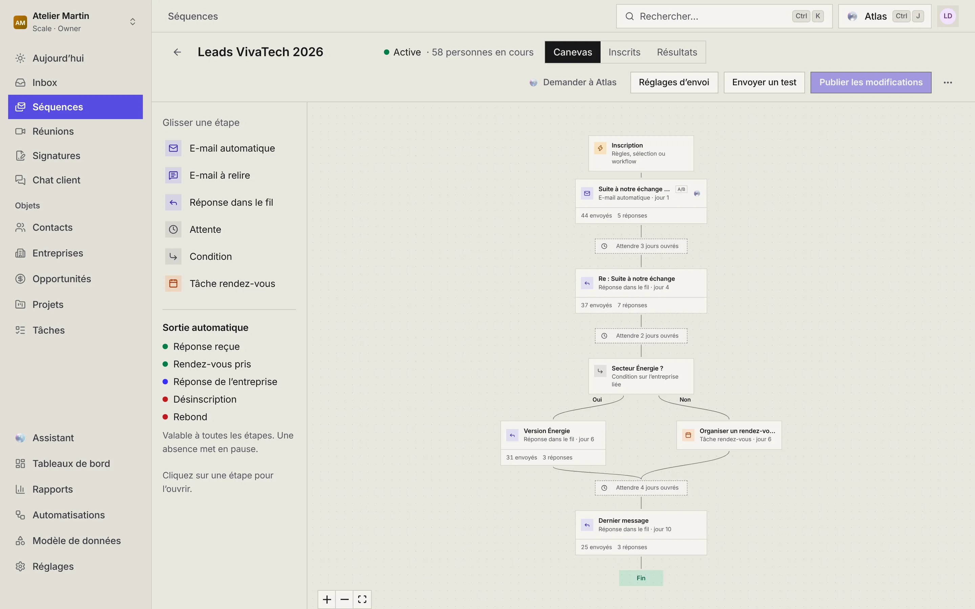Open the Attendre 3 jours ouvrés wait step
The width and height of the screenshot is (975, 609).
click(x=641, y=246)
